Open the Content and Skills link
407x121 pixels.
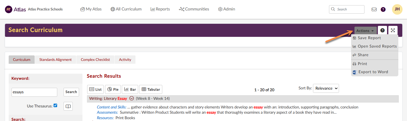[112, 107]
